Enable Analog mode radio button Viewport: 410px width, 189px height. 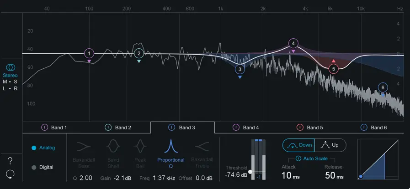pos(34,148)
